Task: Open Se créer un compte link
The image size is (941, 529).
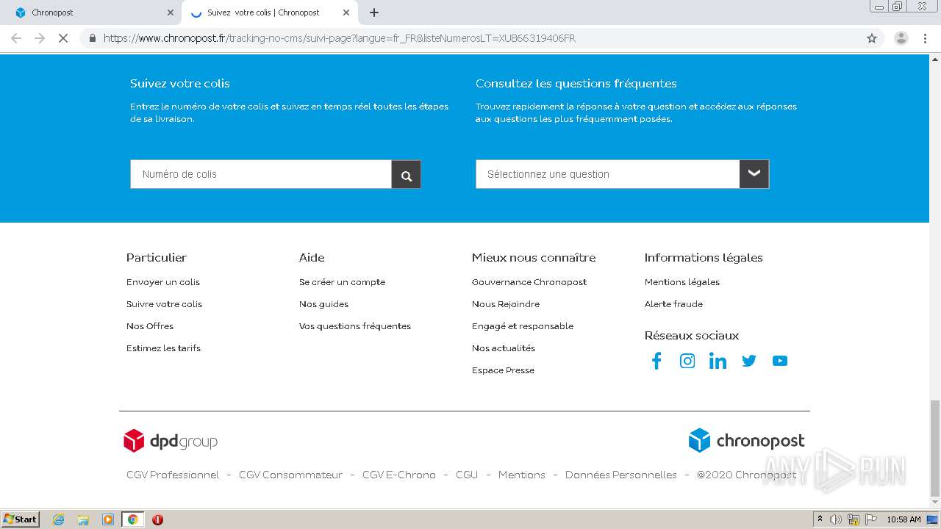Action: [x=342, y=282]
